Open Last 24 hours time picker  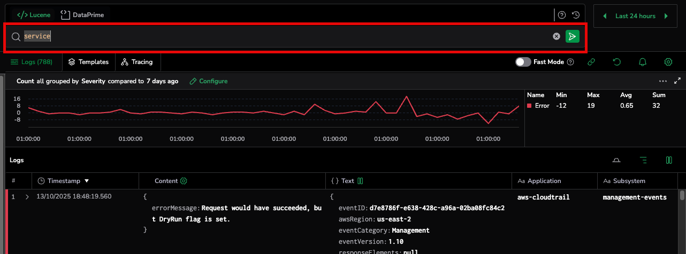pos(635,16)
